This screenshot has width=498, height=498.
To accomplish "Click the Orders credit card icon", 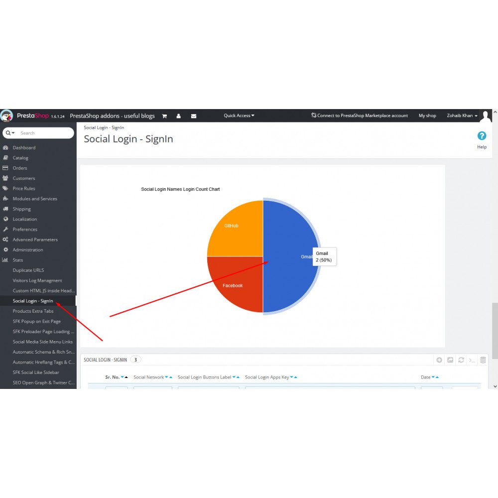I will pos(5,168).
